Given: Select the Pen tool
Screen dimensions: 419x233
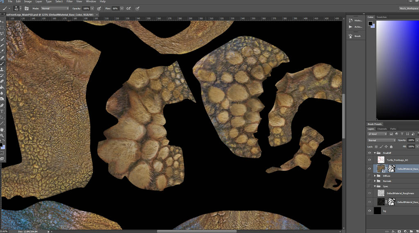Looking at the screenshot, I should coord(2,105).
